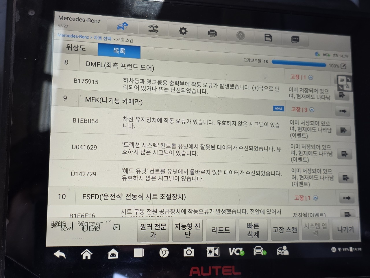370x278 pixels.
Task: Go to Mercedes-Benz breadcrumb link
Action: point(73,36)
